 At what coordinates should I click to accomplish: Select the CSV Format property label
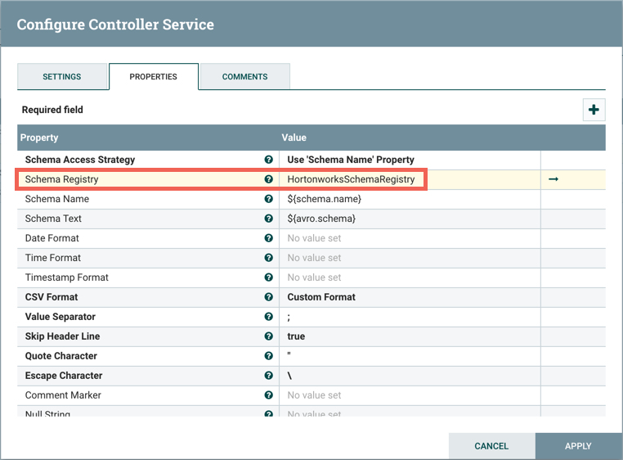coord(52,297)
